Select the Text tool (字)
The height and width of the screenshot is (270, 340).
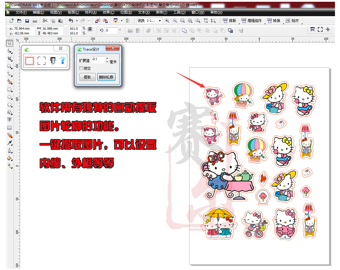point(9,119)
